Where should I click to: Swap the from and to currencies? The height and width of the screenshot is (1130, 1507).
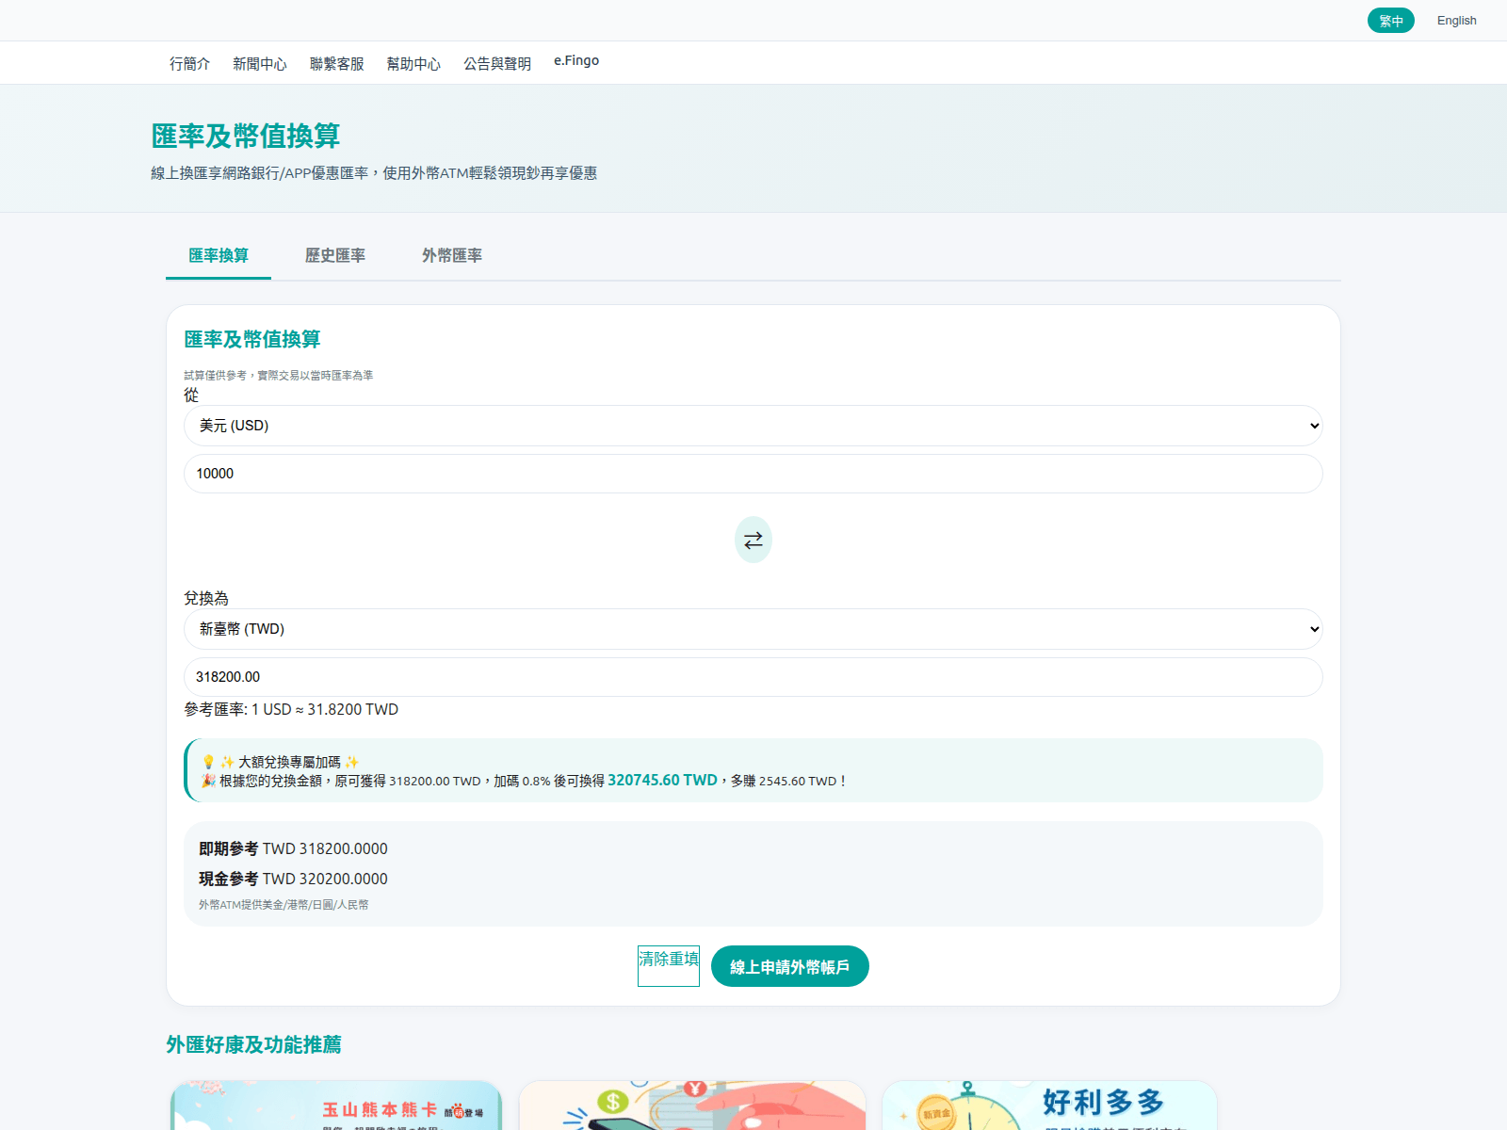(x=753, y=540)
